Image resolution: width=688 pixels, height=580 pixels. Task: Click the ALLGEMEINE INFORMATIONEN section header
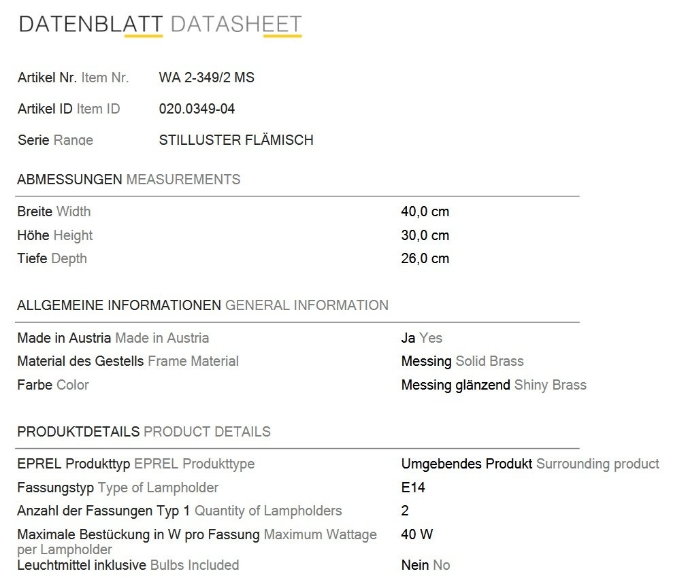203,305
